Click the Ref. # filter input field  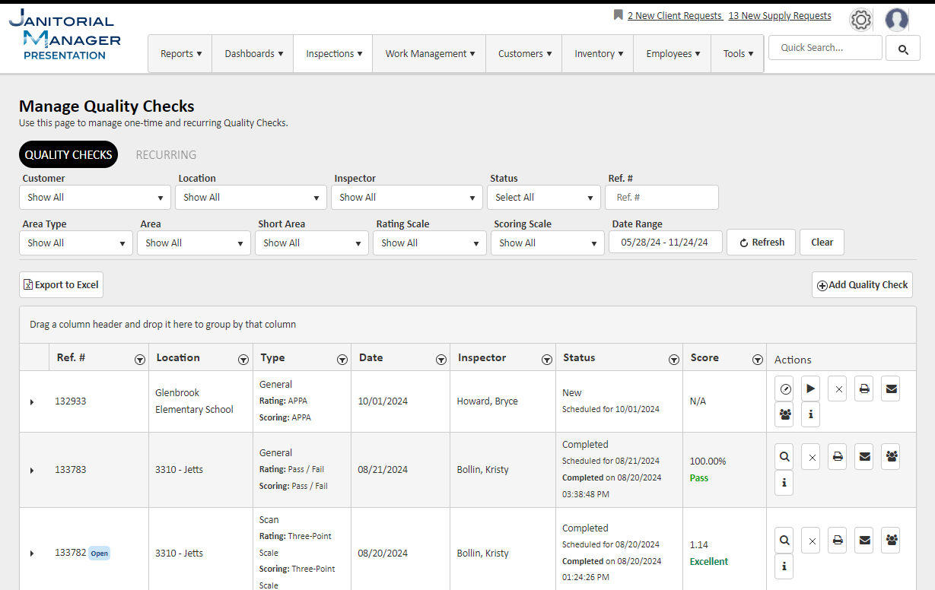pyautogui.click(x=661, y=198)
